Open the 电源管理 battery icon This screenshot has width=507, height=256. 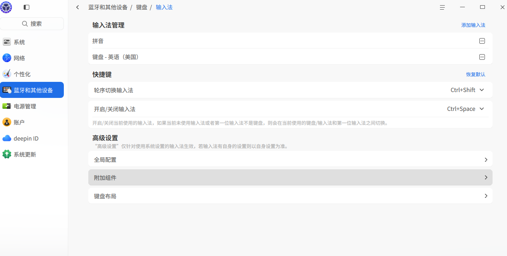[x=7, y=106]
